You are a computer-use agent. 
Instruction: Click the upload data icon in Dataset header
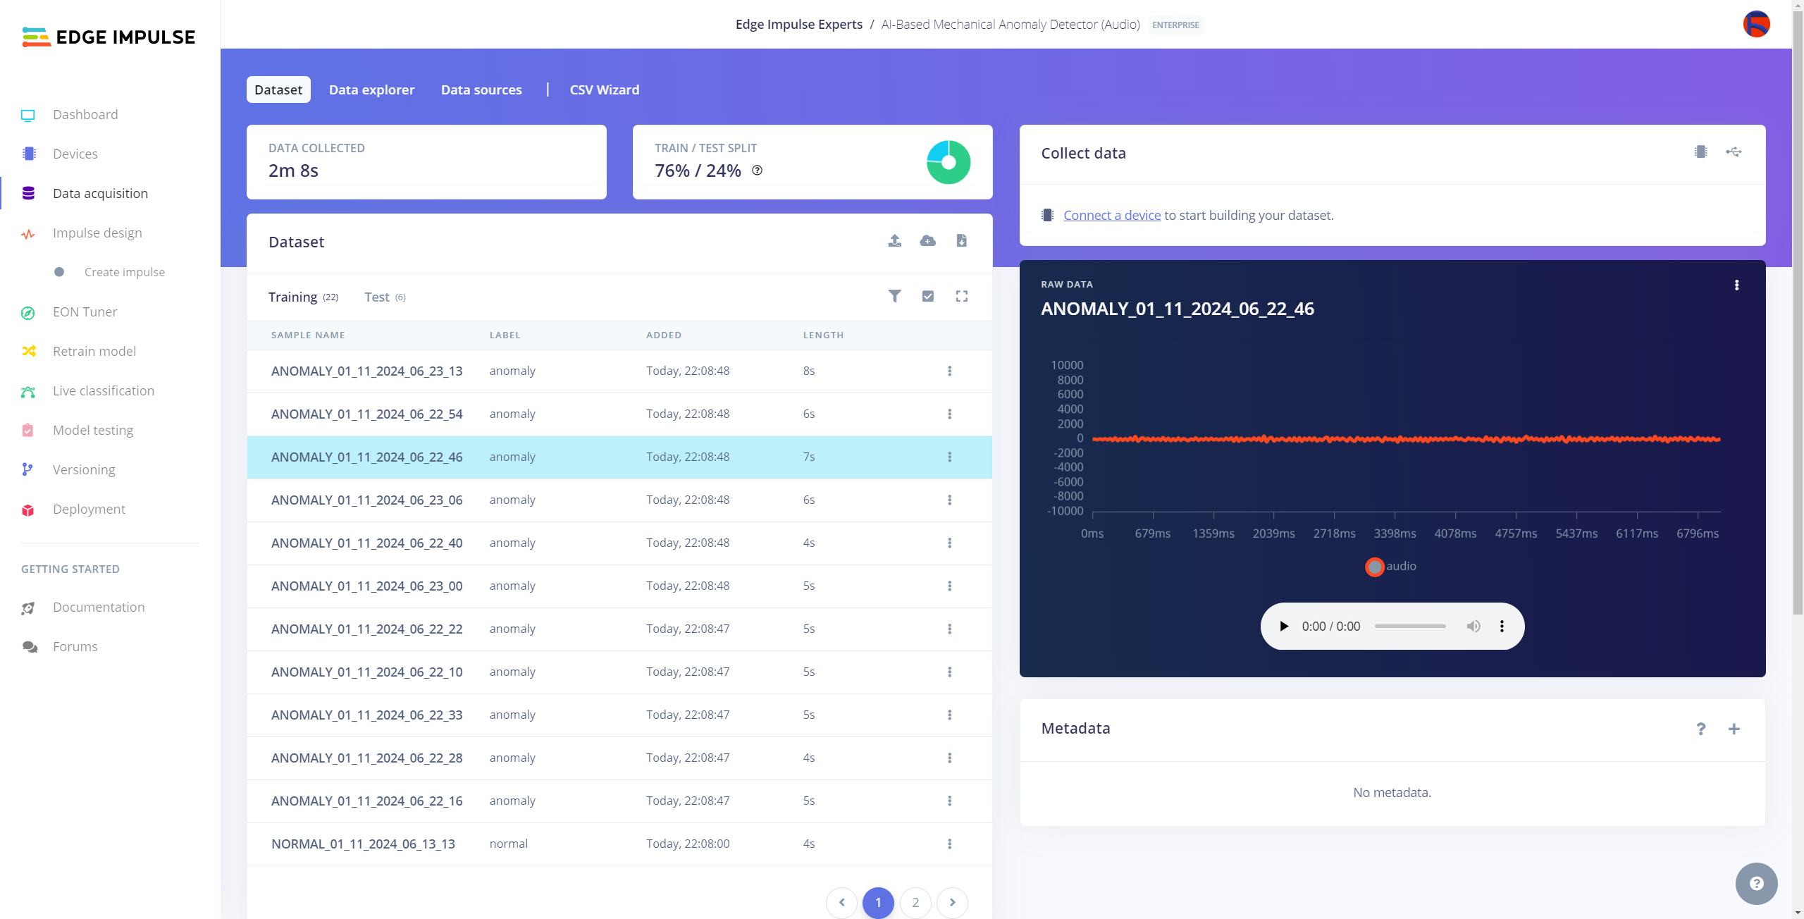pos(894,241)
